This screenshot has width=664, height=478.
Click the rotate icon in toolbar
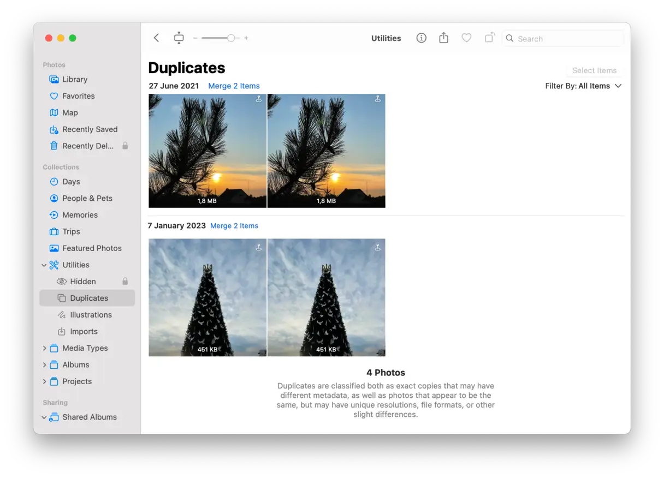pos(489,38)
